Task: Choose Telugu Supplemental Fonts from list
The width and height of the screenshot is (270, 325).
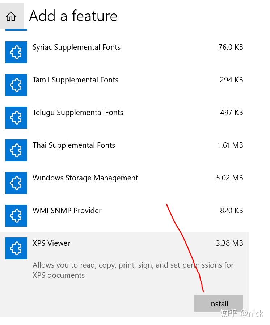Action: (x=78, y=113)
